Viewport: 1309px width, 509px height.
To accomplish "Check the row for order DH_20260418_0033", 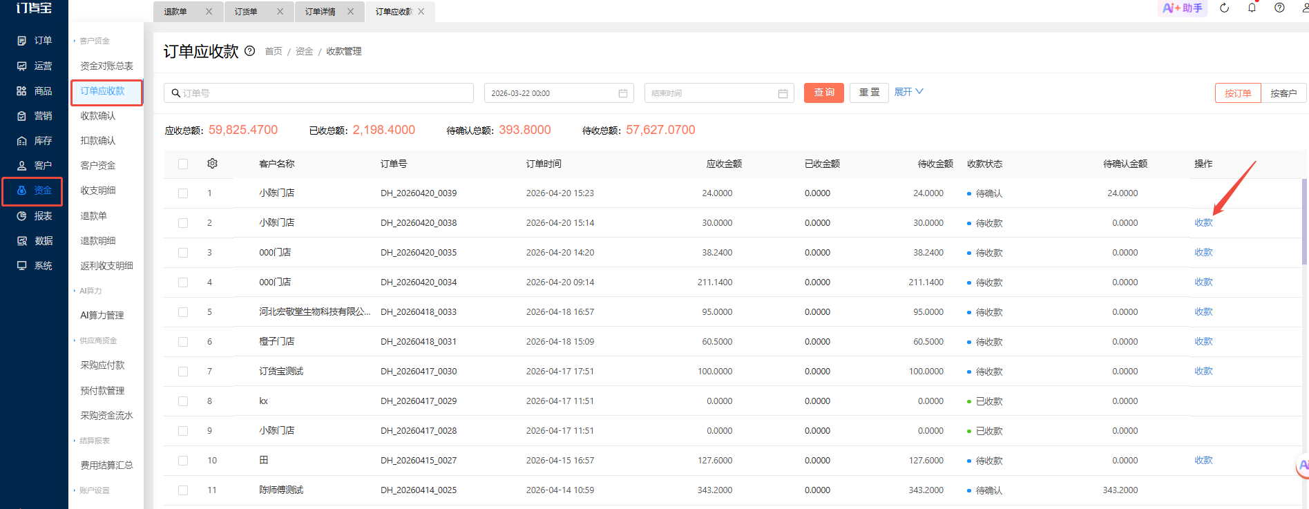I will 183,312.
